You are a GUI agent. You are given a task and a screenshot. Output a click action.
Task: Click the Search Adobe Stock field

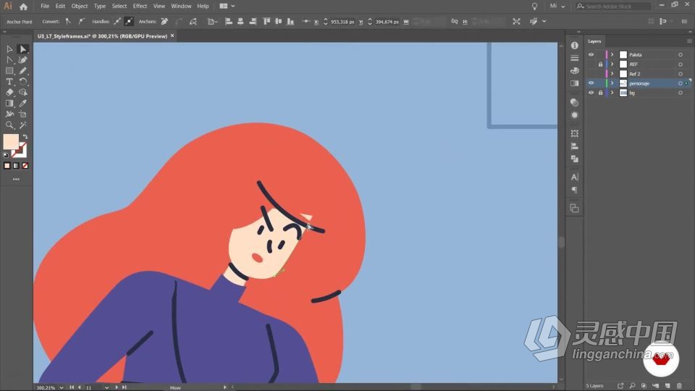(x=615, y=7)
